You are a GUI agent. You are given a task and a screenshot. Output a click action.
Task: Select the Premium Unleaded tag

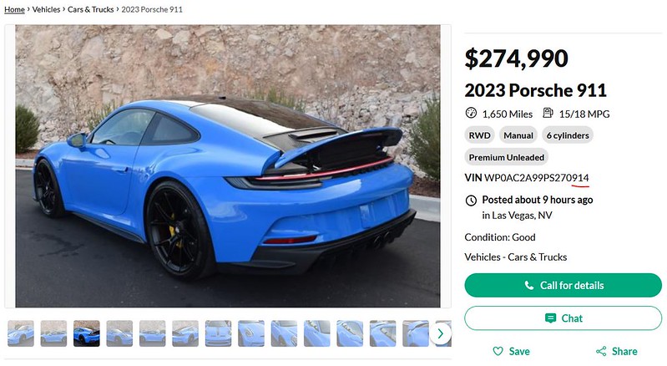(506, 157)
